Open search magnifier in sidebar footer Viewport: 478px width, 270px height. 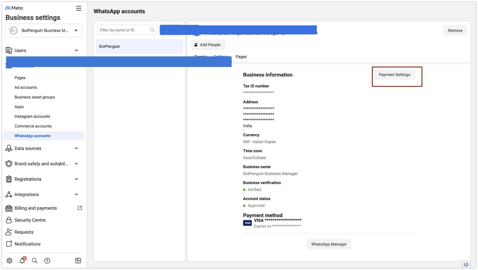click(x=34, y=260)
